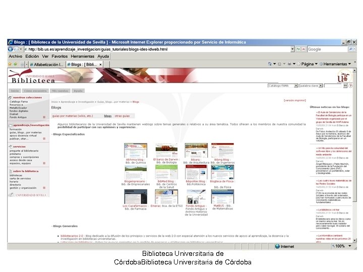This screenshot has width=363, height=272.
Task: Add to Favorites with the green plus star icon
Action: 15,64
